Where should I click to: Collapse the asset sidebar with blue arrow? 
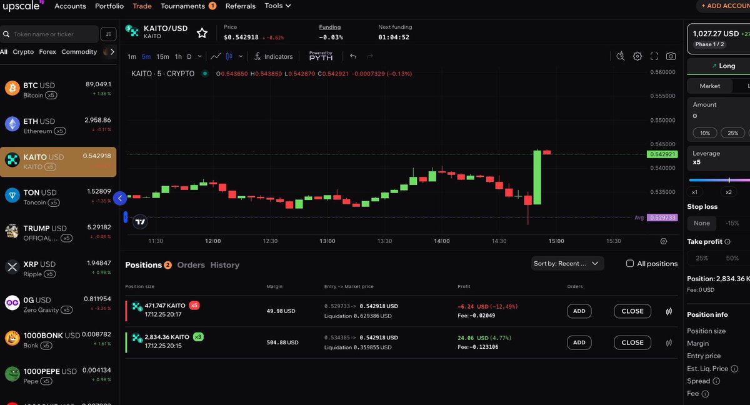pyautogui.click(x=120, y=198)
